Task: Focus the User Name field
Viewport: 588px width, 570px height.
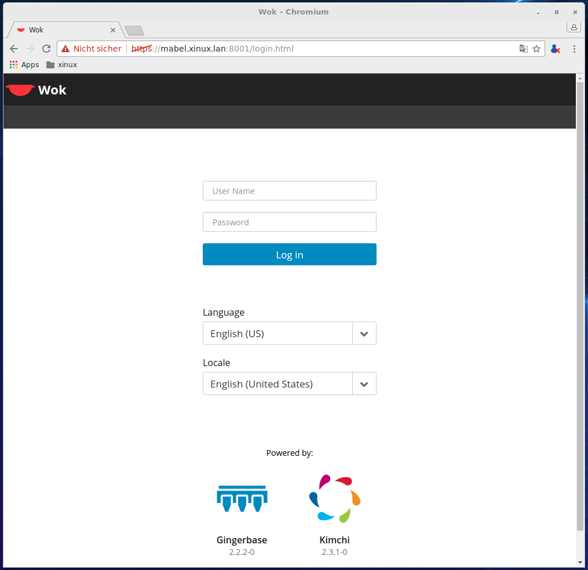Action: click(x=289, y=191)
